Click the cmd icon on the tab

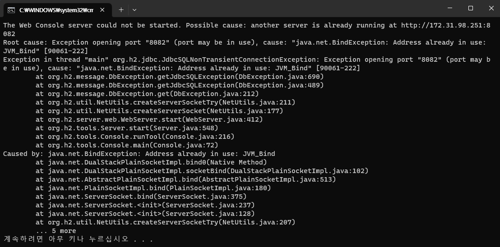tap(11, 10)
